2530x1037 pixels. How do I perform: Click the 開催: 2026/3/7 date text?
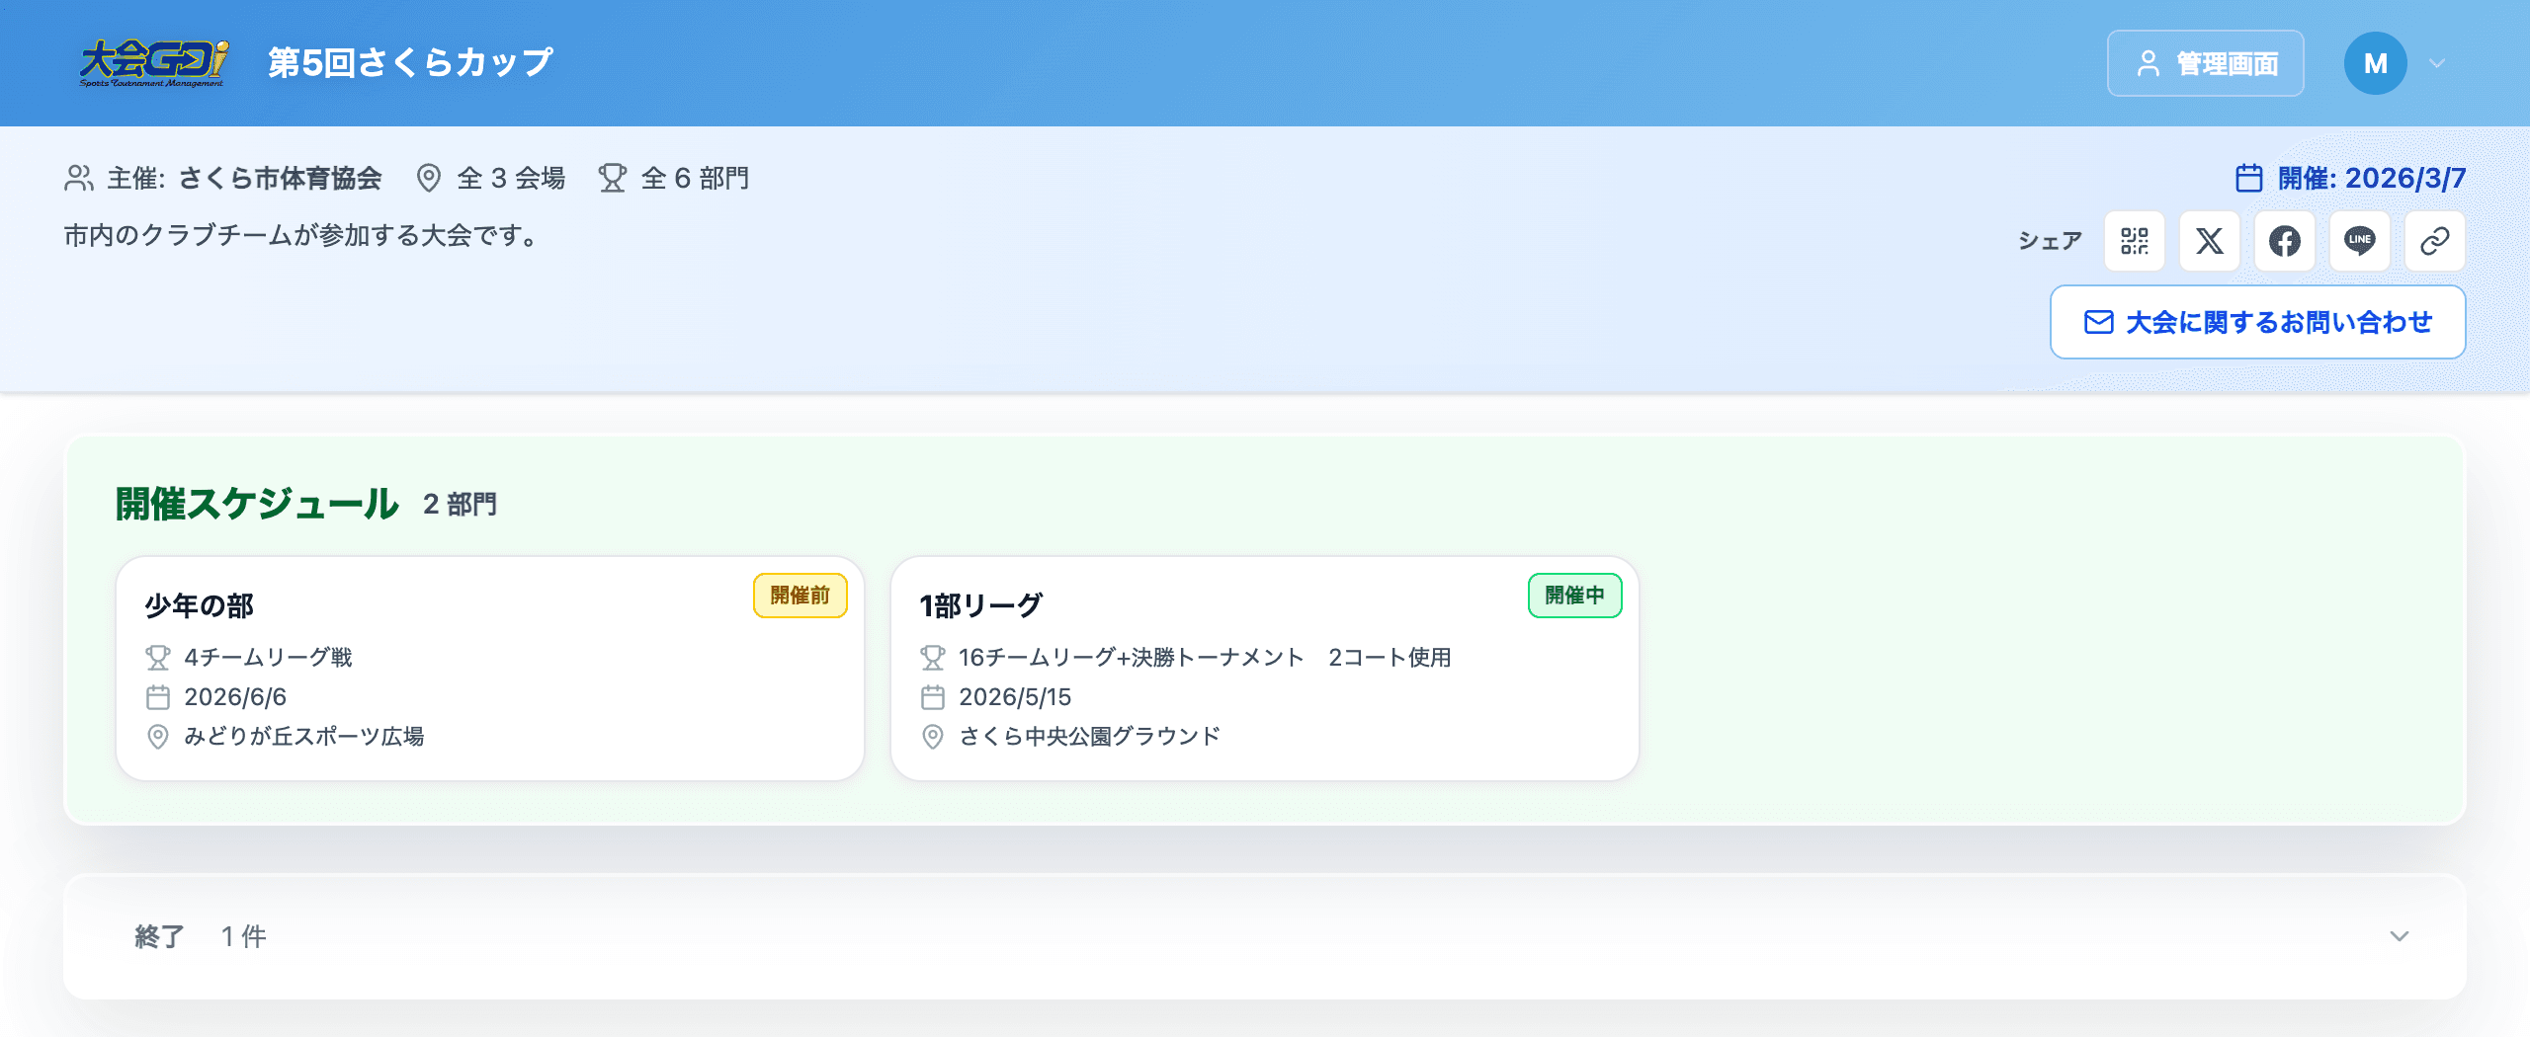pyautogui.click(x=2371, y=178)
